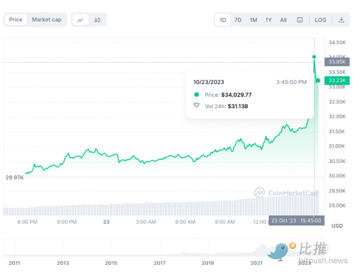Screen dimensions: 357x273
Task: Click 2013 on the range navigator
Action: click(x=63, y=263)
